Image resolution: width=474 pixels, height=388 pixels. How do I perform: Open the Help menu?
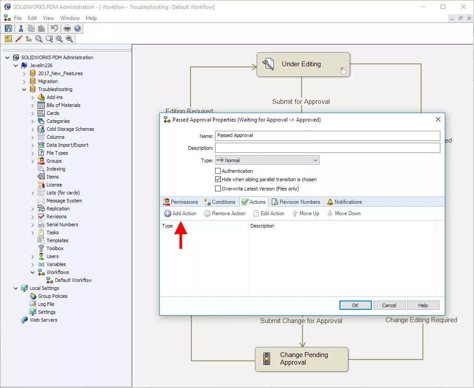pyautogui.click(x=91, y=18)
